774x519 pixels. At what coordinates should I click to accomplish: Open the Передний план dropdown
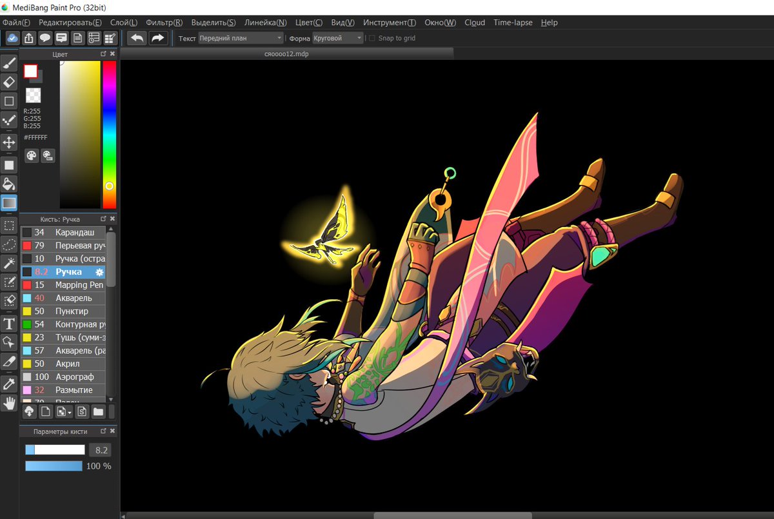point(241,38)
